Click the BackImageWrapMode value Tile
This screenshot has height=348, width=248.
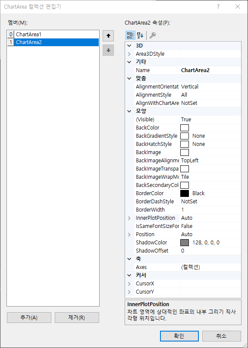(185, 177)
